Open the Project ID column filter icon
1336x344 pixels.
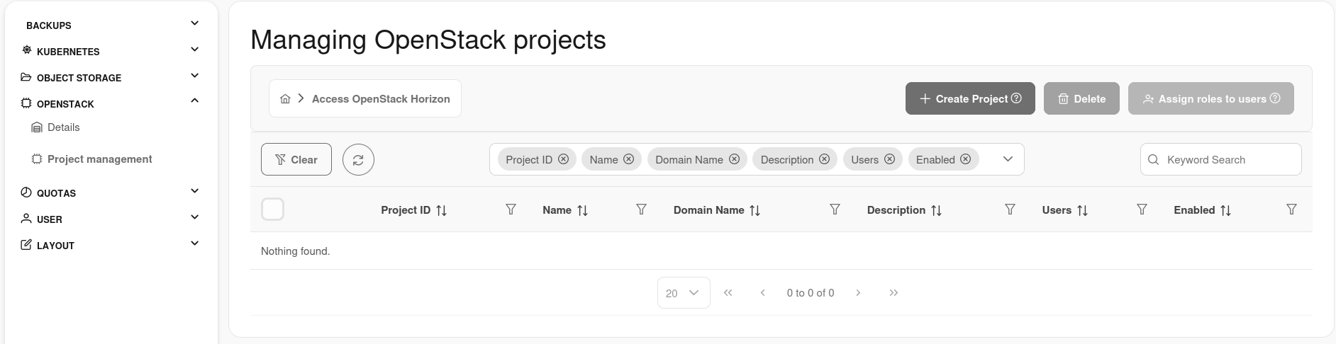coord(511,210)
